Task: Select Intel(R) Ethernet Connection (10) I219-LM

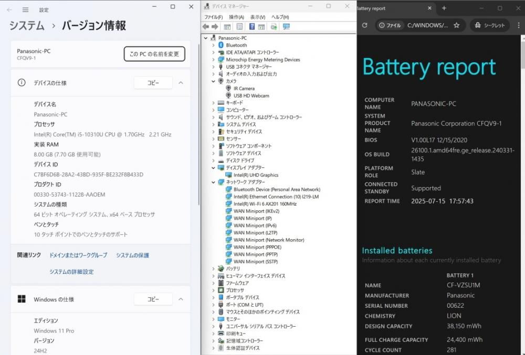Action: pos(276,197)
